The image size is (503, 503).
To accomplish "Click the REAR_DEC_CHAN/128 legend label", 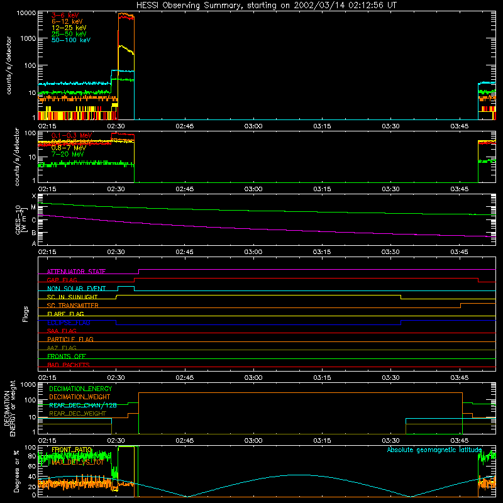I will click(x=82, y=405).
